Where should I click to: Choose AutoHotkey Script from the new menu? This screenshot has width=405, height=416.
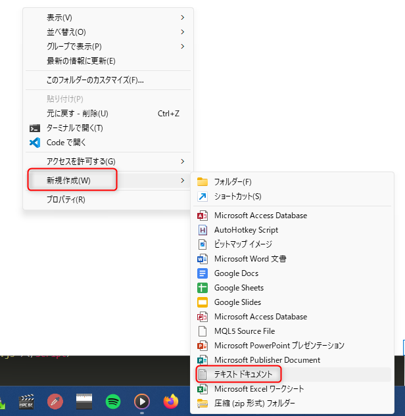click(x=246, y=230)
